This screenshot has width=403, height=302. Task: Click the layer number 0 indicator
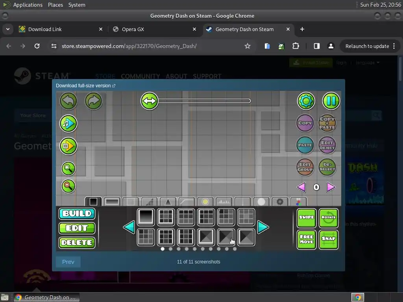pyautogui.click(x=316, y=187)
